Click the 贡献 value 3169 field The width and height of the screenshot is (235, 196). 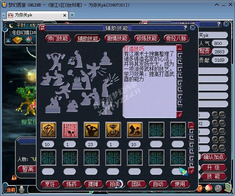[220, 60]
